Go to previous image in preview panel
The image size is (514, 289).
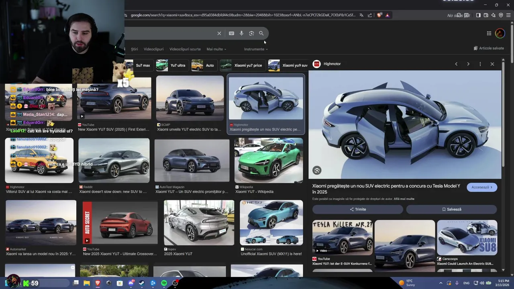[x=456, y=64]
